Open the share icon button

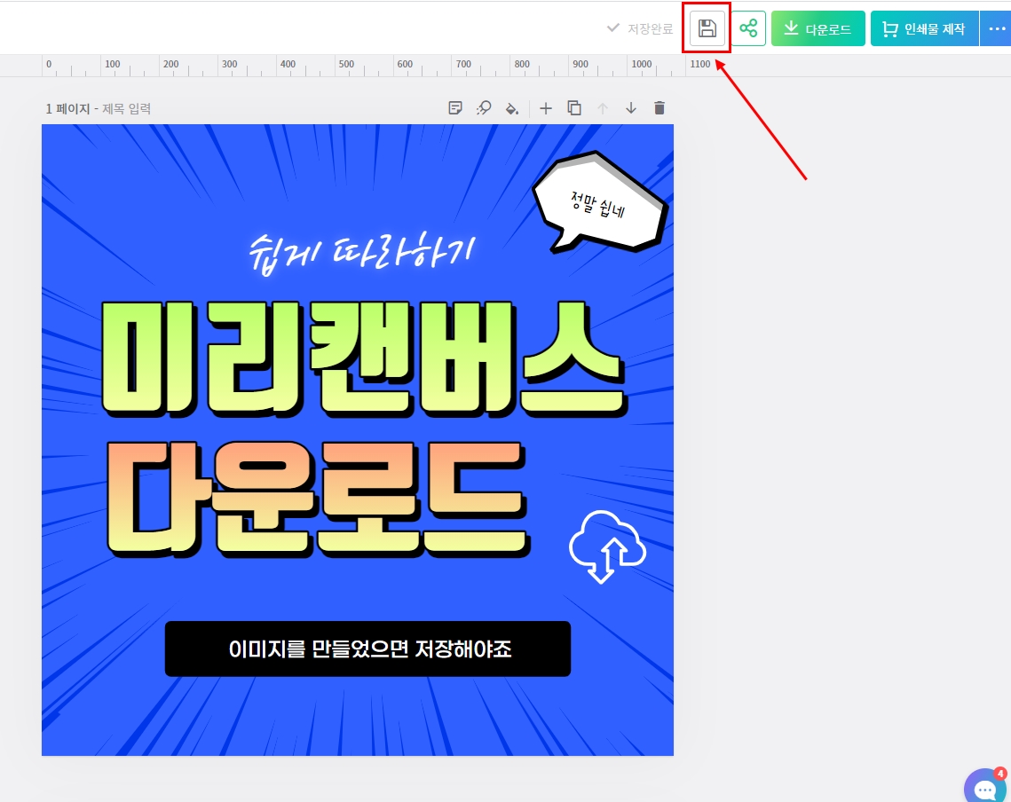pyautogui.click(x=748, y=28)
